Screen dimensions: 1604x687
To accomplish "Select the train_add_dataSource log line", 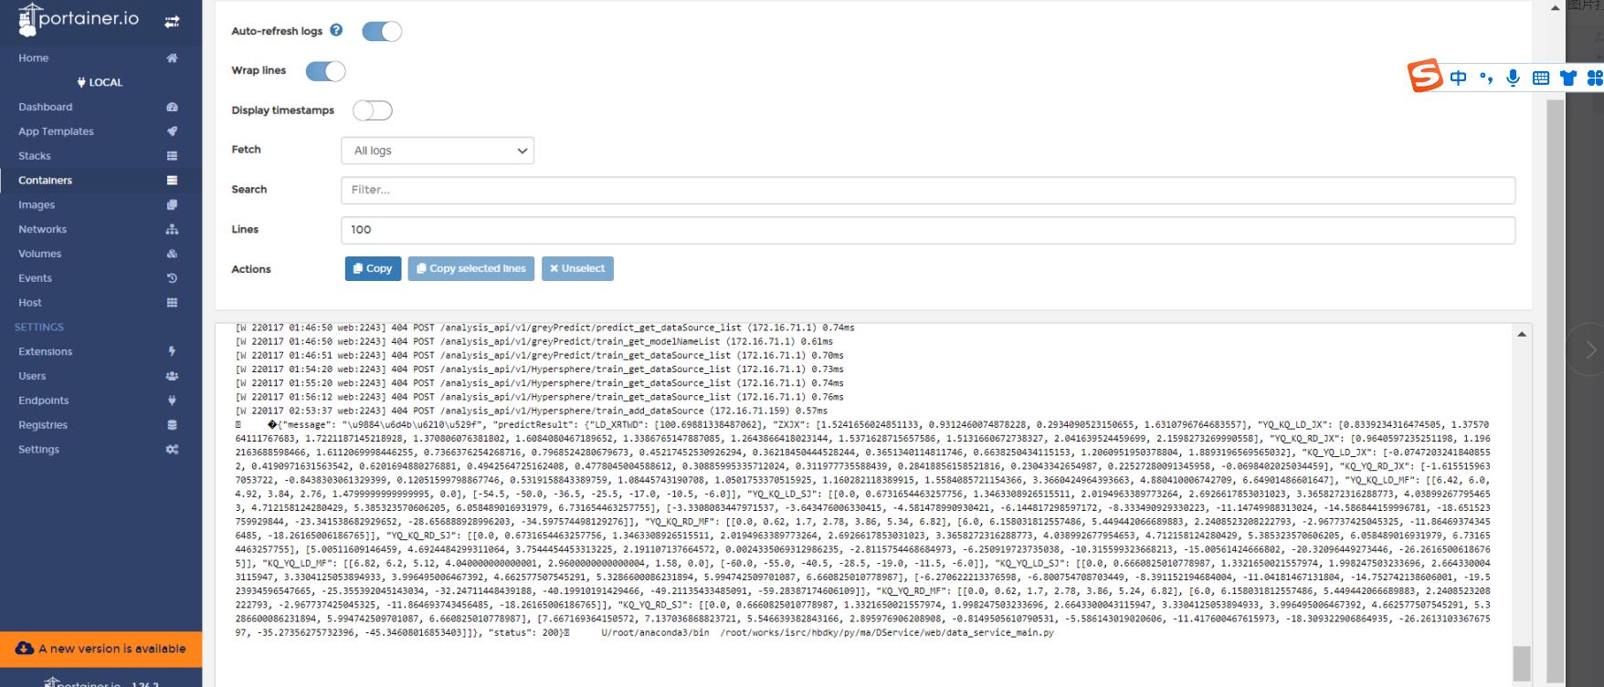I will pos(532,411).
